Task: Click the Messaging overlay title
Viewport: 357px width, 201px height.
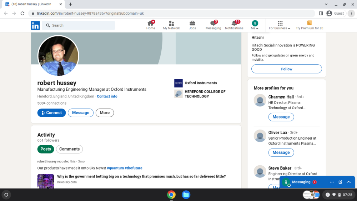Action: (301, 182)
